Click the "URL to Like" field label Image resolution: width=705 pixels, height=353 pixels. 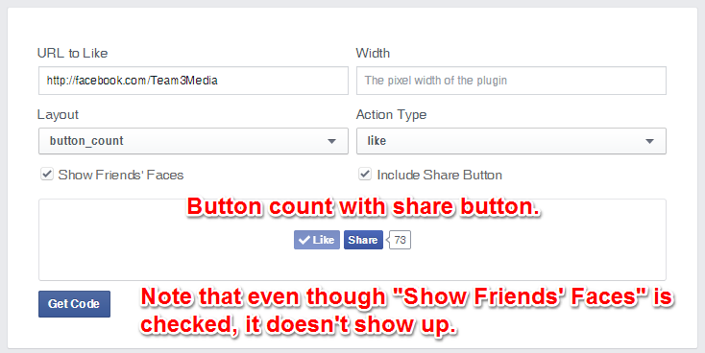72,53
